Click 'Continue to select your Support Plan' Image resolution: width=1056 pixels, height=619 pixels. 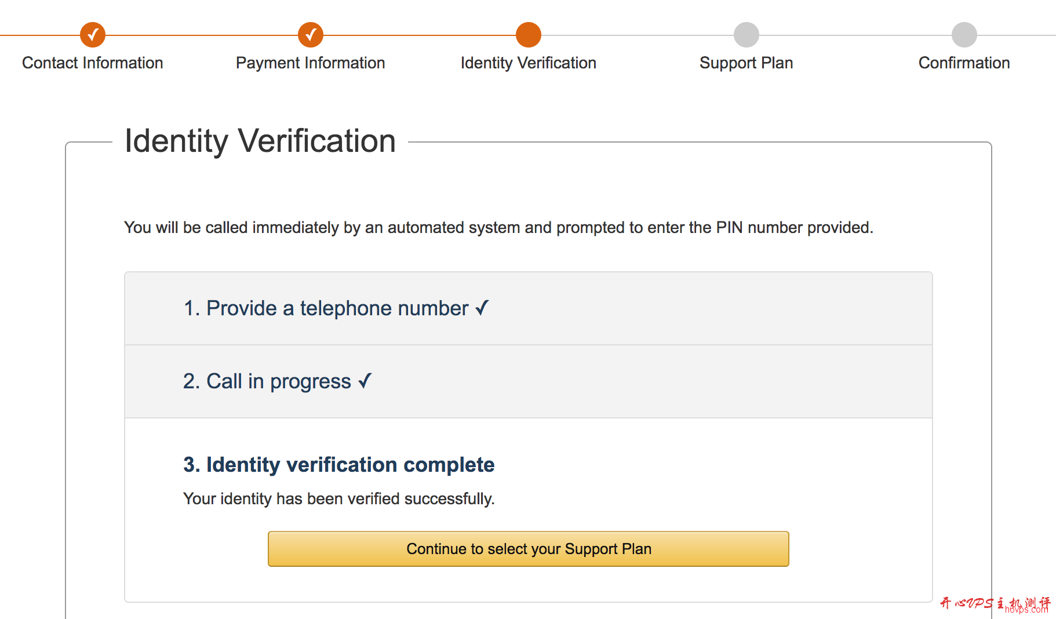tap(529, 548)
